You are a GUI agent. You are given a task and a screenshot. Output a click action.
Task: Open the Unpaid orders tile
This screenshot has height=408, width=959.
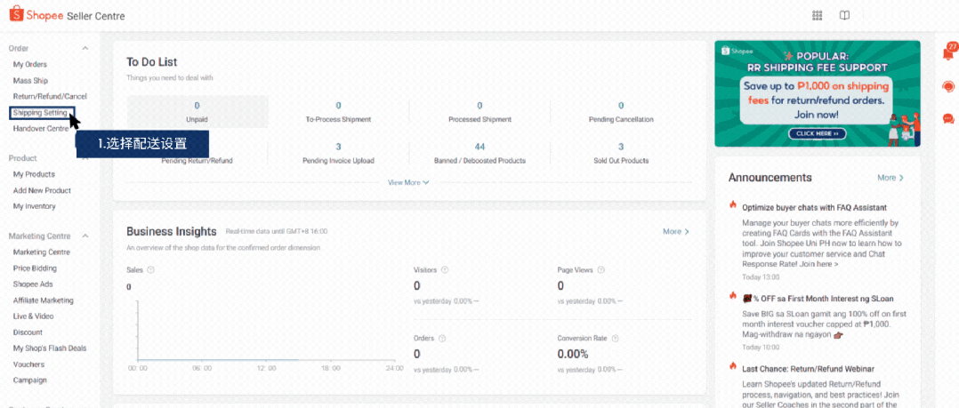[x=197, y=112]
